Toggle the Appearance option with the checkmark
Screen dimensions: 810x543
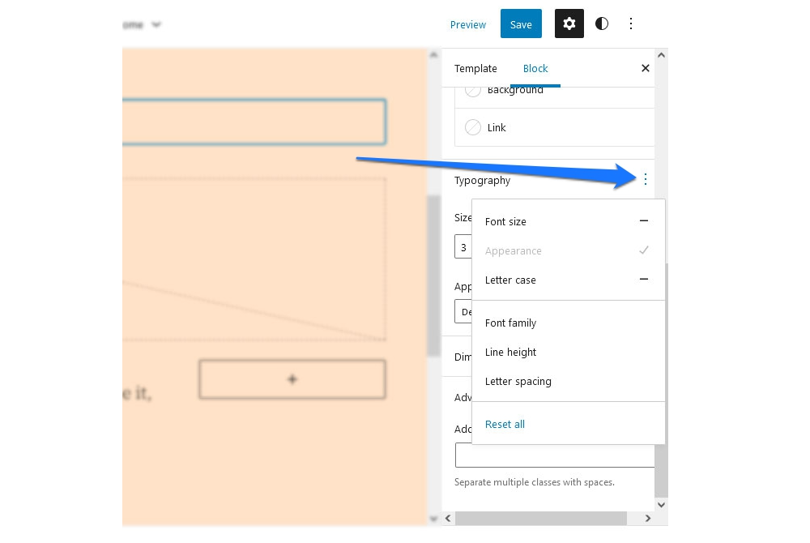(644, 250)
